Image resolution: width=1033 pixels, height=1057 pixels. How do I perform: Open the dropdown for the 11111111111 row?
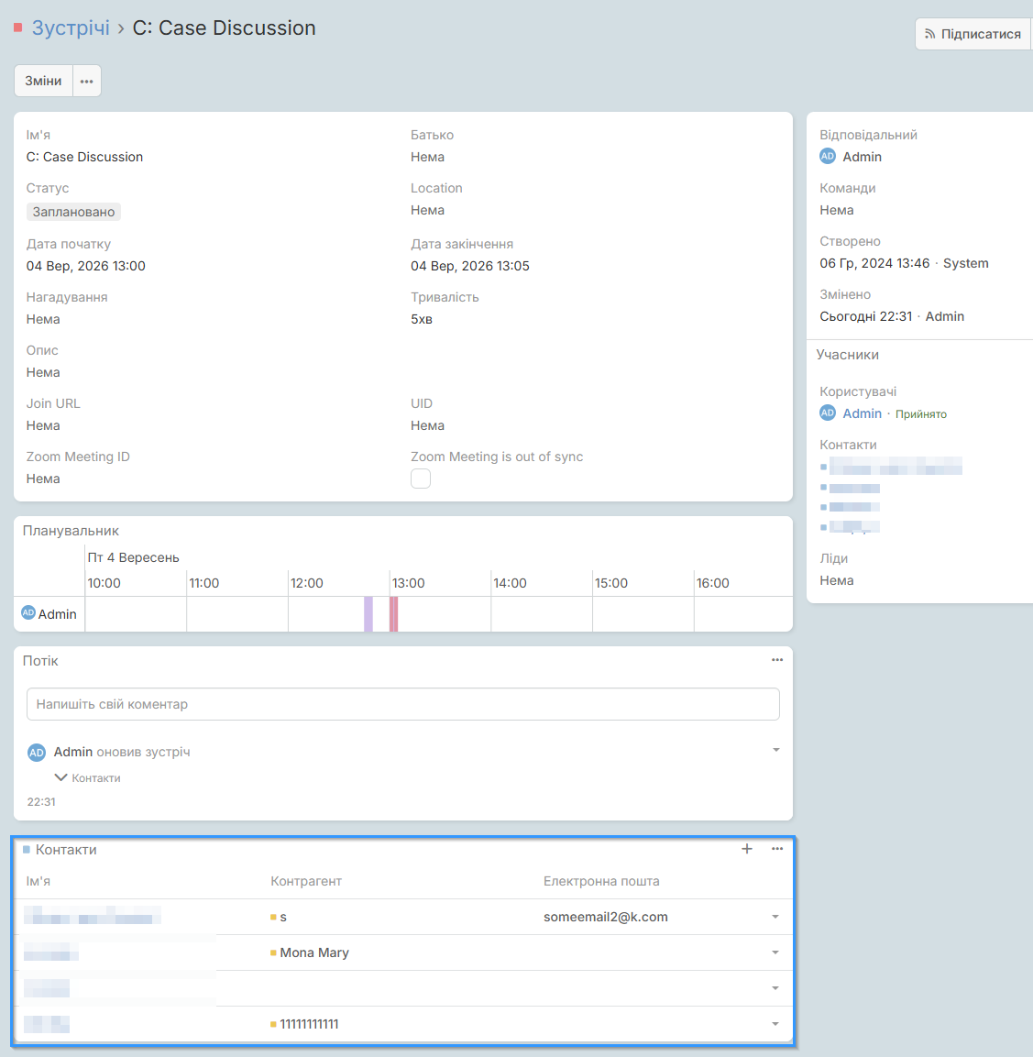tap(775, 1024)
